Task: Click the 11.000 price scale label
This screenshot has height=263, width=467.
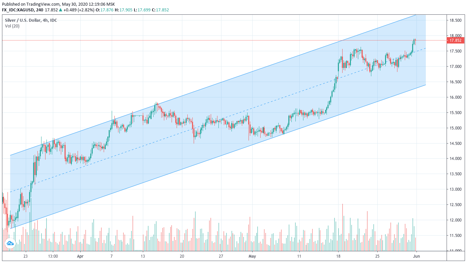Action: [x=455, y=251]
